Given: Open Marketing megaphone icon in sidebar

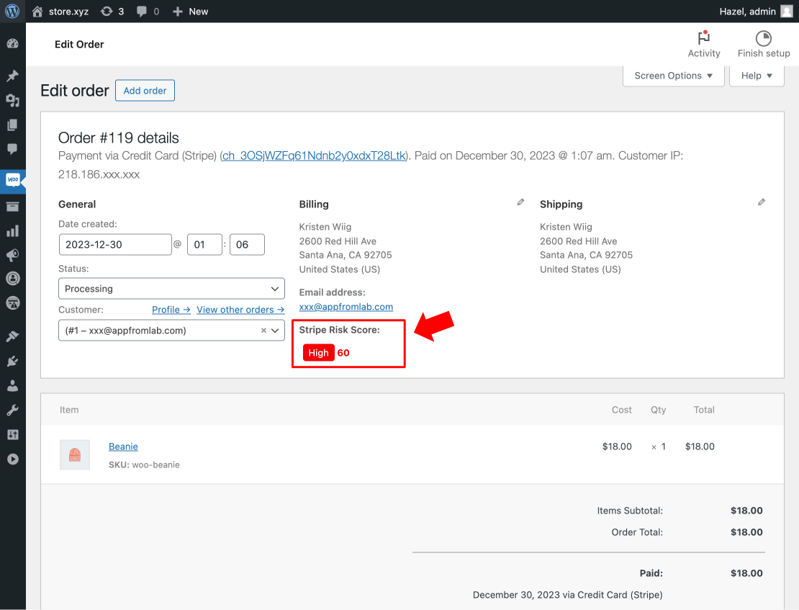Looking at the screenshot, I should point(13,255).
